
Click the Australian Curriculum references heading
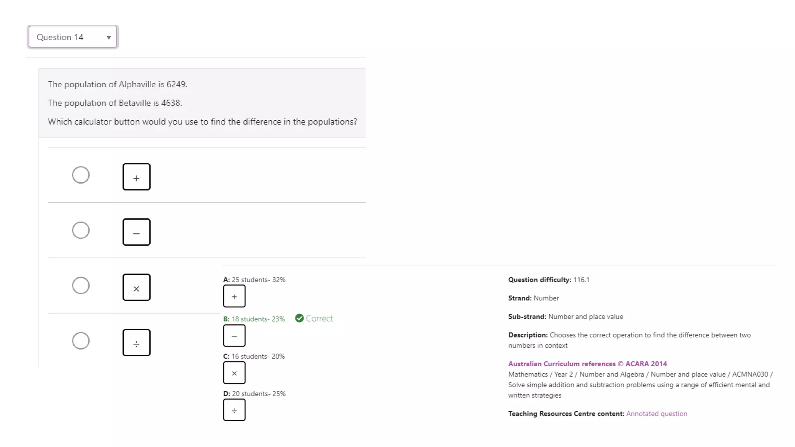click(x=587, y=364)
